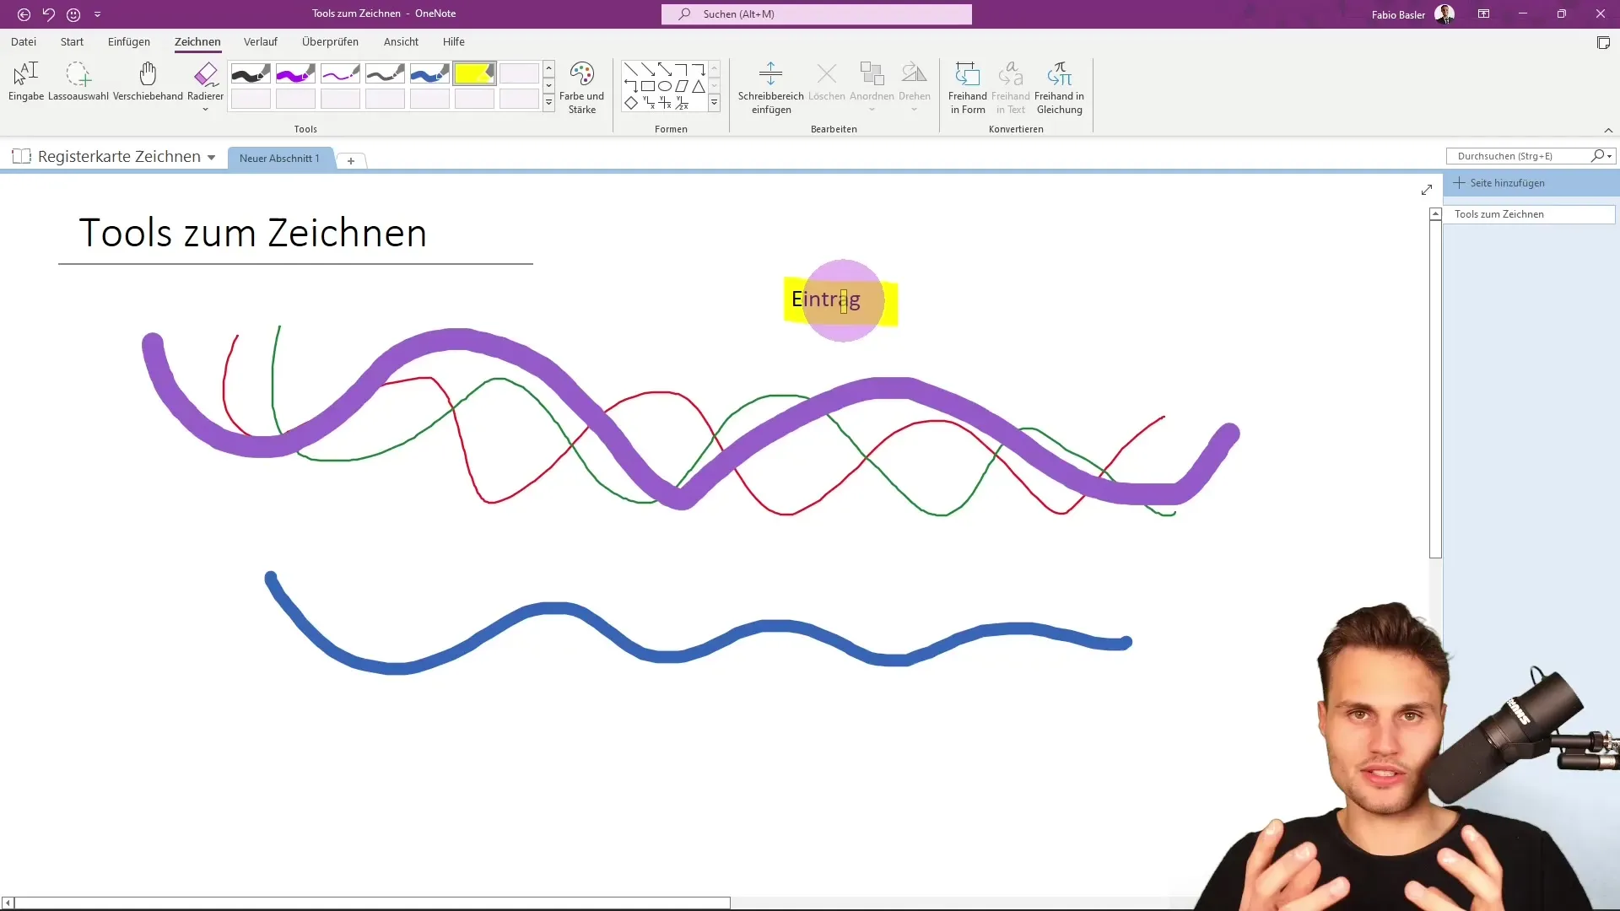Click the page title Tools zum Zeichnen
The width and height of the screenshot is (1620, 911).
pos(253,233)
